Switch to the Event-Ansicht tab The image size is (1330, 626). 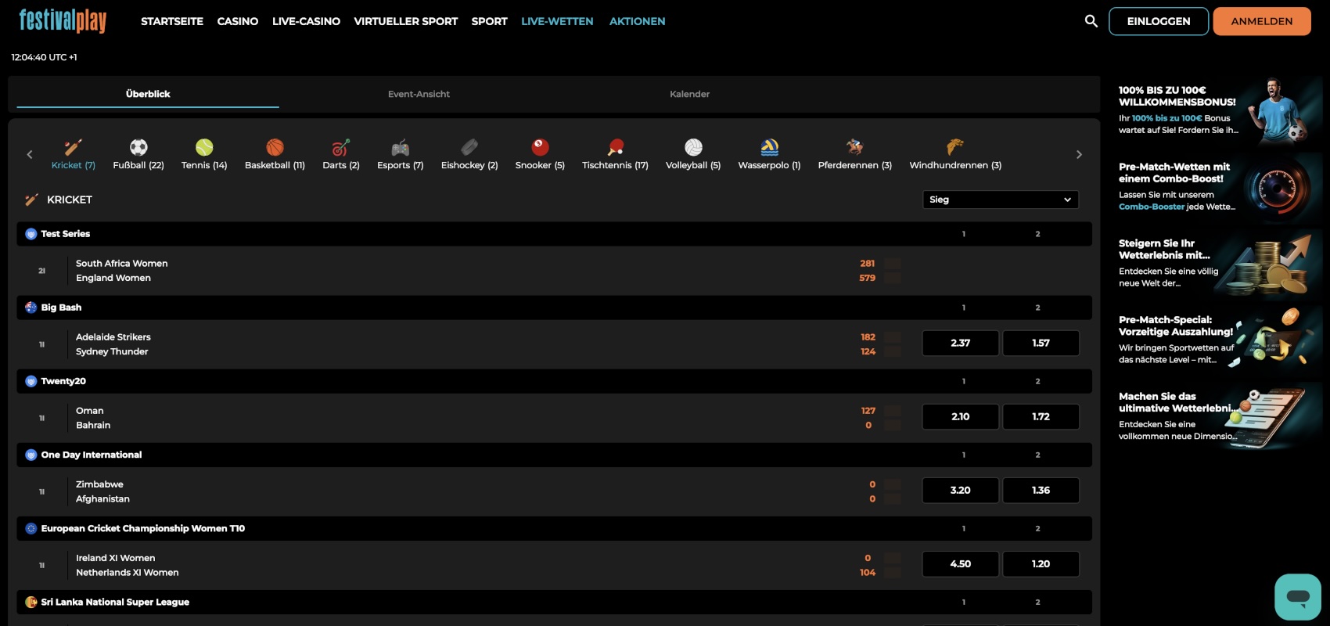point(419,94)
